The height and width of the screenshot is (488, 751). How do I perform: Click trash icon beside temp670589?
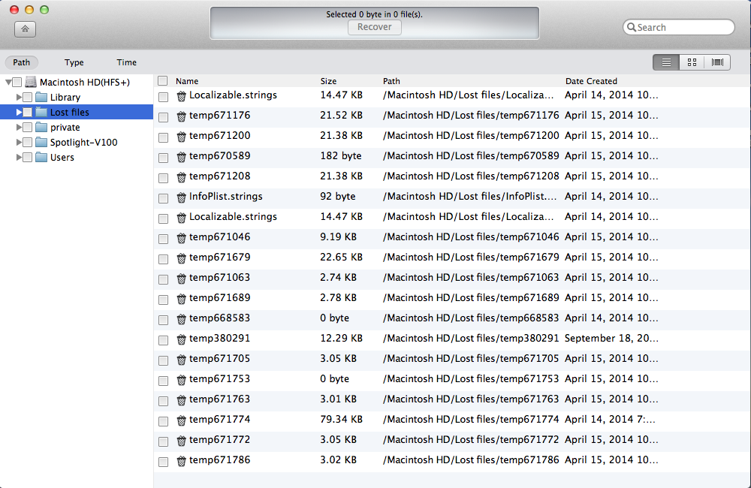pyautogui.click(x=181, y=157)
